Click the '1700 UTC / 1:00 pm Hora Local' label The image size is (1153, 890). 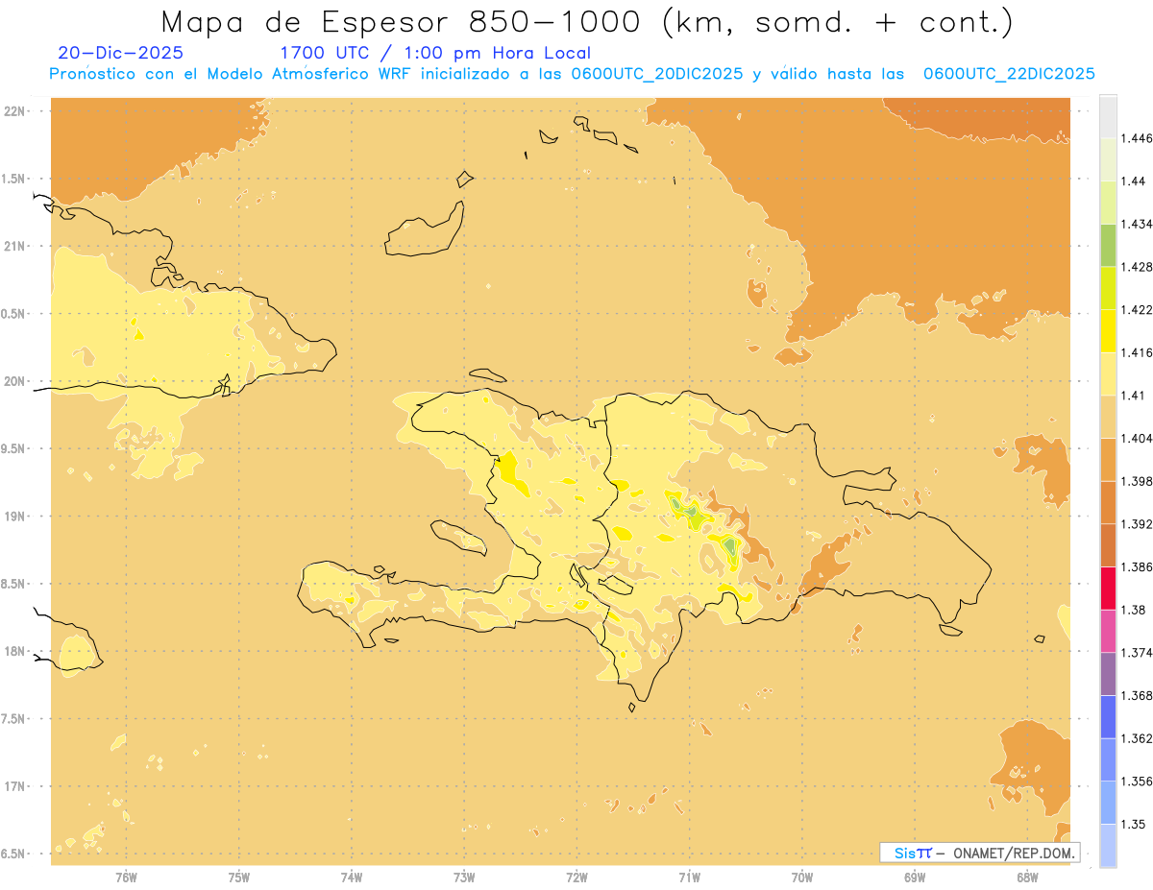click(x=435, y=54)
